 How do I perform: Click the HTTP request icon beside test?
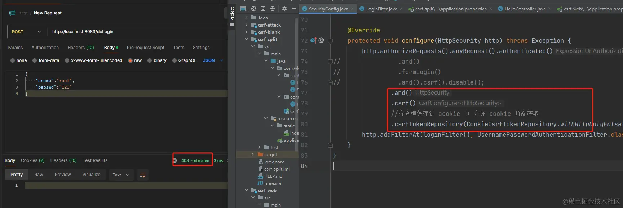12,13
